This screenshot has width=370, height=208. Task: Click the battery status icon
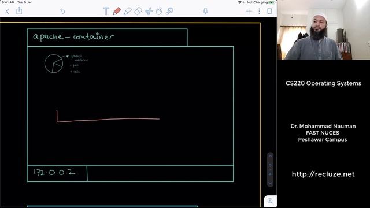click(x=272, y=2)
